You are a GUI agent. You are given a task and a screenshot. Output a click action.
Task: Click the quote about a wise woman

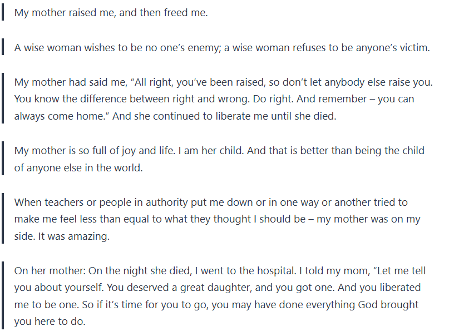(x=222, y=48)
